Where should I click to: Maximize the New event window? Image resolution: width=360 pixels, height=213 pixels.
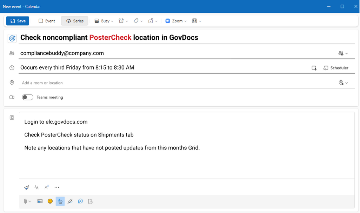point(342,6)
